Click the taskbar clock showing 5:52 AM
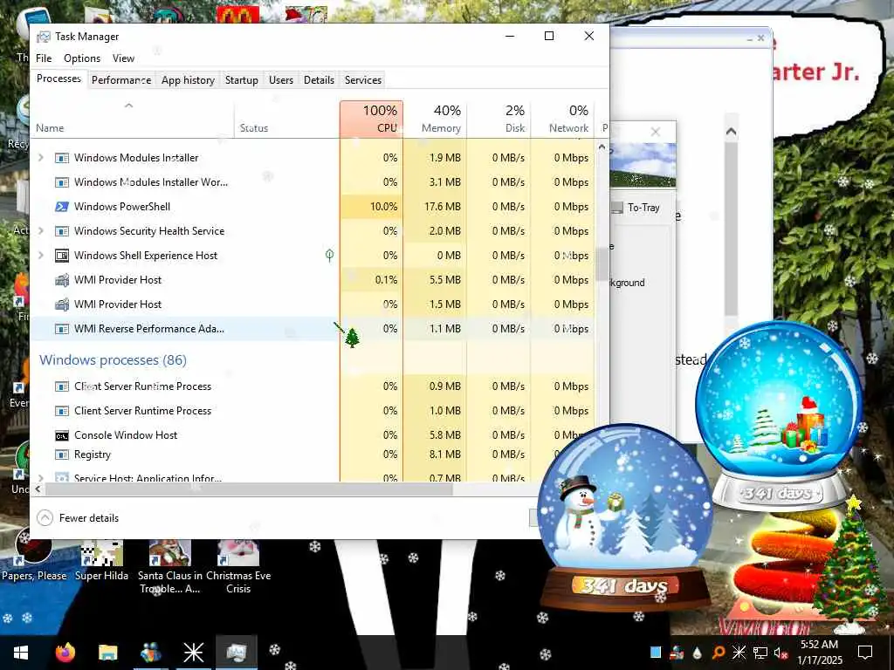894x670 pixels. [819, 653]
